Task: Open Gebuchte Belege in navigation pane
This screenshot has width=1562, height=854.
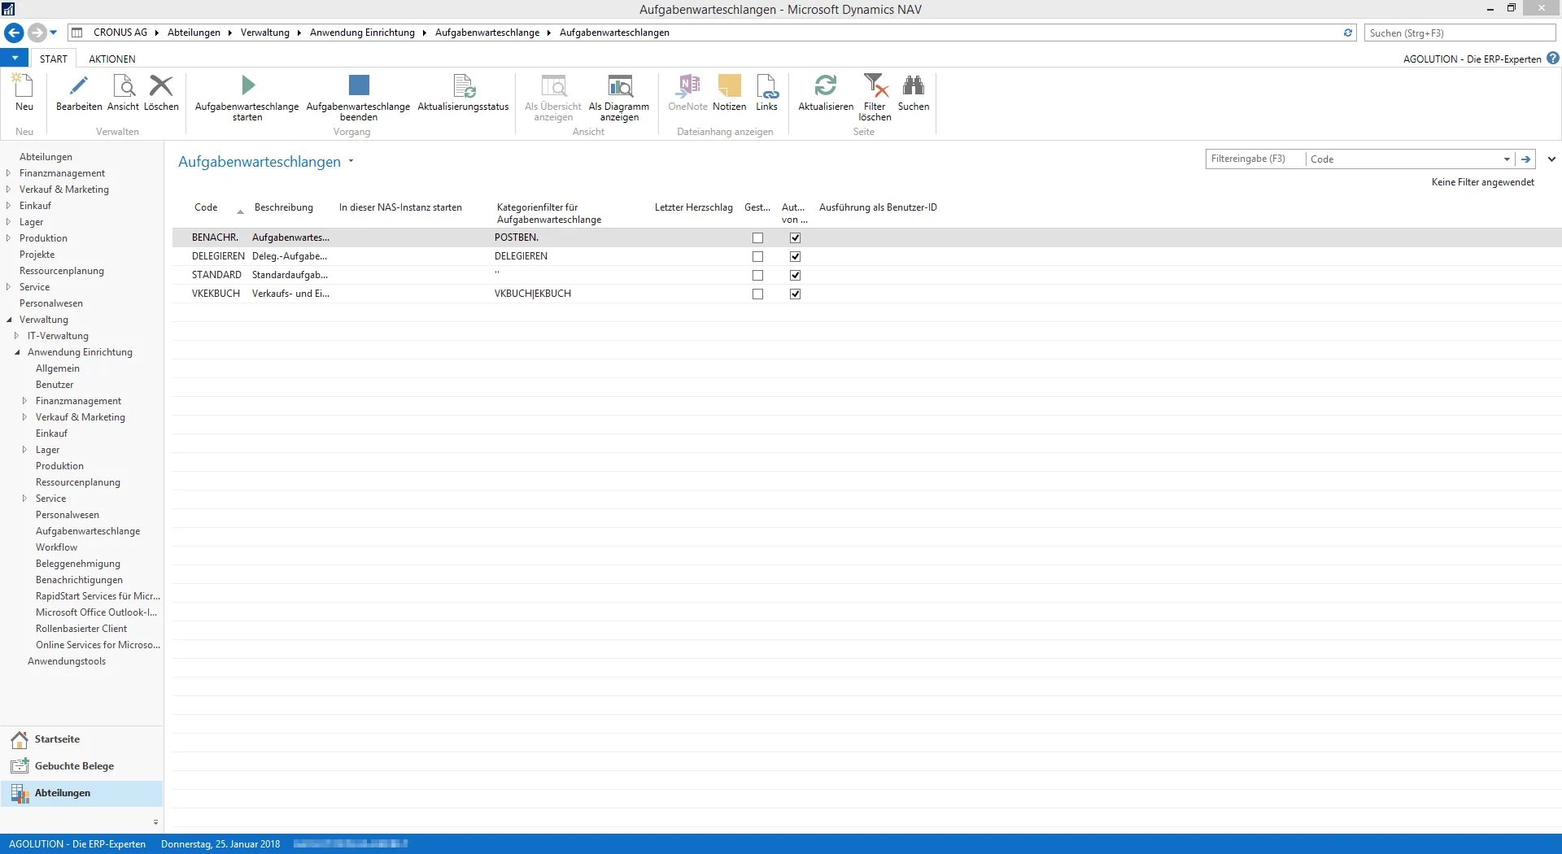Action: [81, 766]
